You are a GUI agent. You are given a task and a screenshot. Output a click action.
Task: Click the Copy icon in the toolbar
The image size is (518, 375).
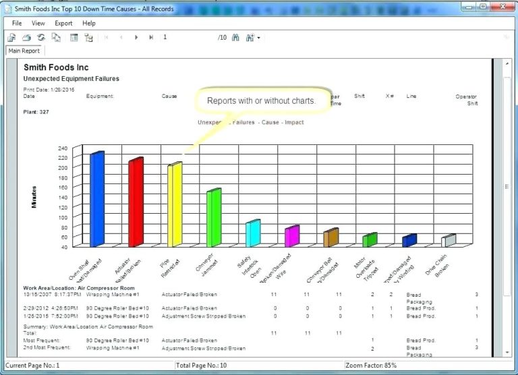click(56, 38)
